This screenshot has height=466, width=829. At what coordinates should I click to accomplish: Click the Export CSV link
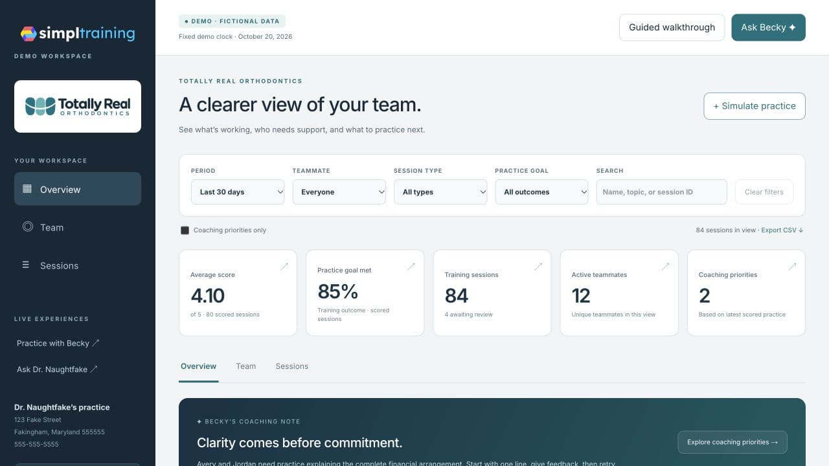(782, 230)
